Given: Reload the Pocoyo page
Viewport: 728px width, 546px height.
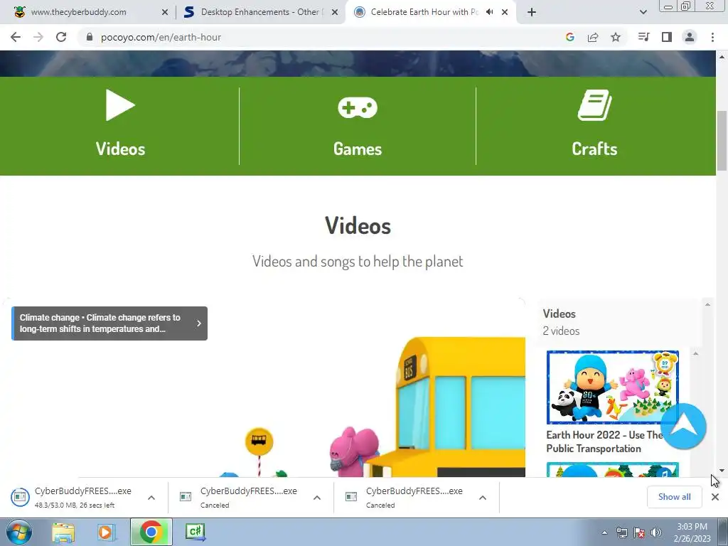Looking at the screenshot, I should pyautogui.click(x=61, y=37).
